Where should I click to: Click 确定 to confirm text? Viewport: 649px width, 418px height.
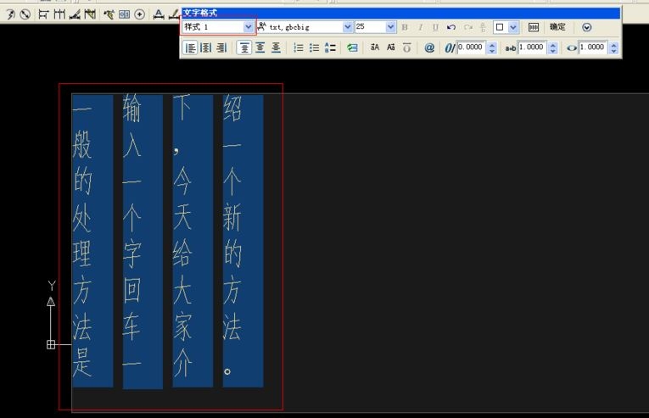tap(557, 27)
